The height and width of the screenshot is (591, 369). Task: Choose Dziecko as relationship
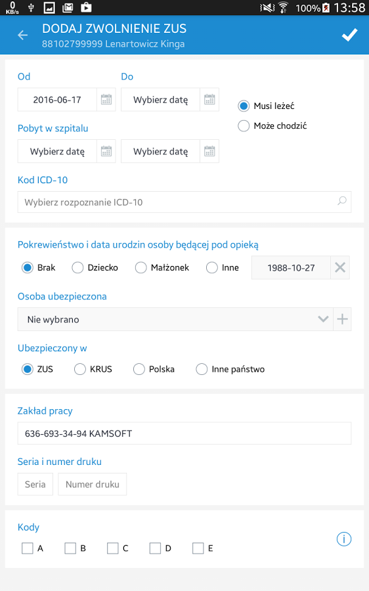pos(95,268)
